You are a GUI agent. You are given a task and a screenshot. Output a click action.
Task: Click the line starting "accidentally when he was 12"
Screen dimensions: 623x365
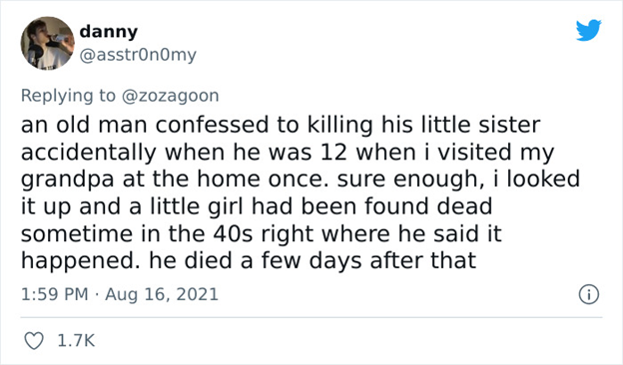pos(288,153)
